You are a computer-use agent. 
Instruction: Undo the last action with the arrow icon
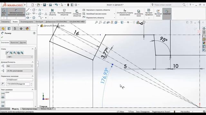pos(56,5)
